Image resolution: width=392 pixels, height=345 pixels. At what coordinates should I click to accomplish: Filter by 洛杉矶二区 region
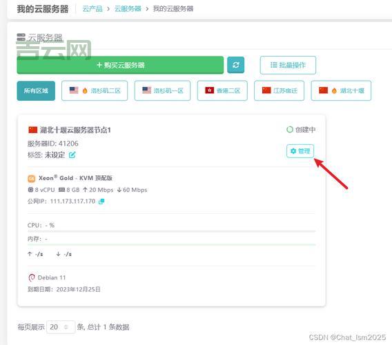tap(95, 91)
